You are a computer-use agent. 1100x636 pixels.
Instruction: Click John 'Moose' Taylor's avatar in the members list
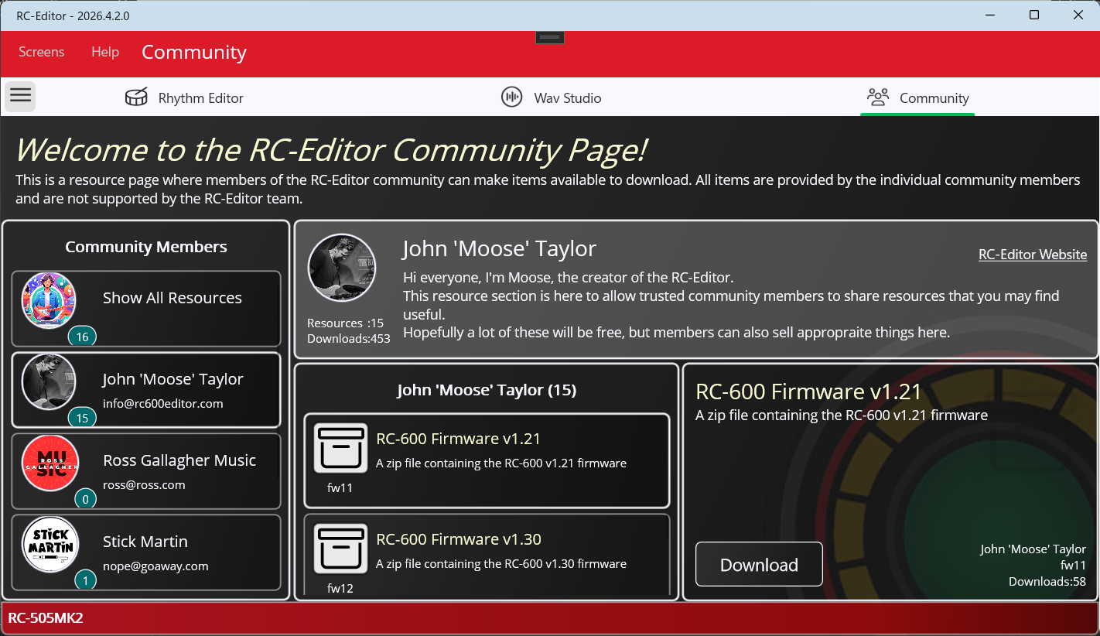tap(49, 382)
